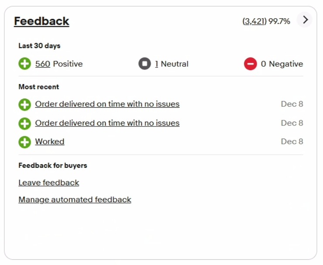Expand Feedback with the chevron arrow
The image size is (323, 265).
pyautogui.click(x=305, y=20)
